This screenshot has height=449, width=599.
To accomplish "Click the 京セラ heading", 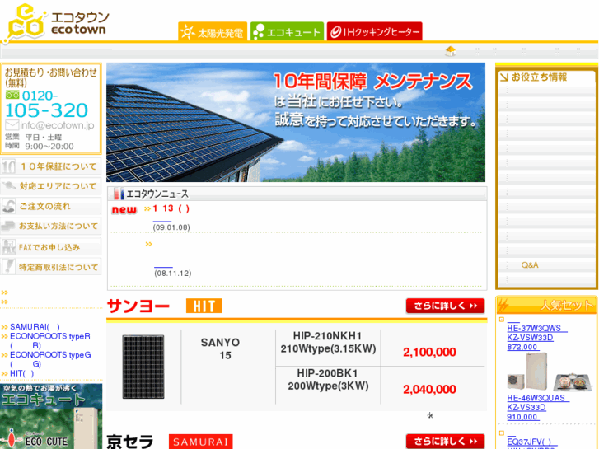I will 130,442.
